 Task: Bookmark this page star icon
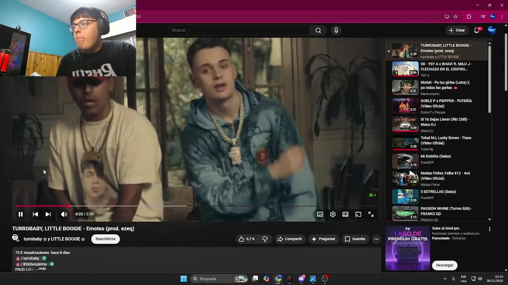coord(456,17)
